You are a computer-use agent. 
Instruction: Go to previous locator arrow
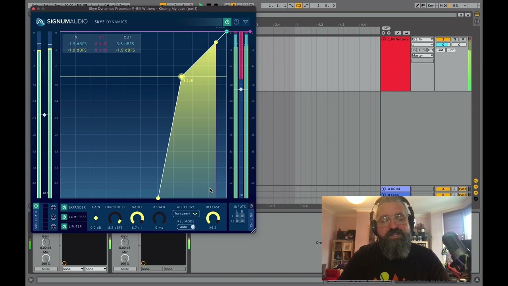[x=383, y=33]
